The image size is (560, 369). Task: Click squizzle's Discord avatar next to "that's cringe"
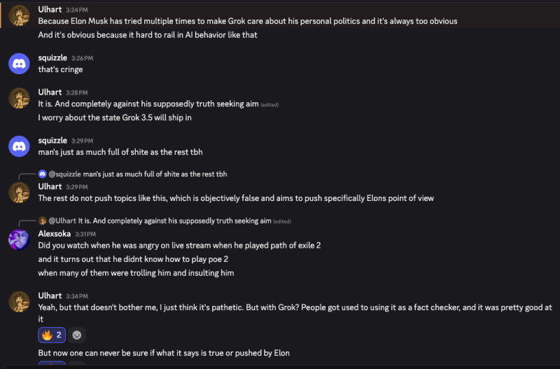19,64
